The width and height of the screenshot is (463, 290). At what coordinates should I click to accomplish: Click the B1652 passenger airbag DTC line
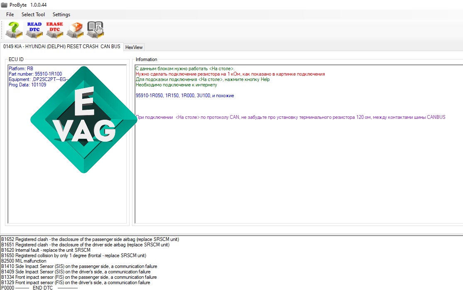(90, 239)
